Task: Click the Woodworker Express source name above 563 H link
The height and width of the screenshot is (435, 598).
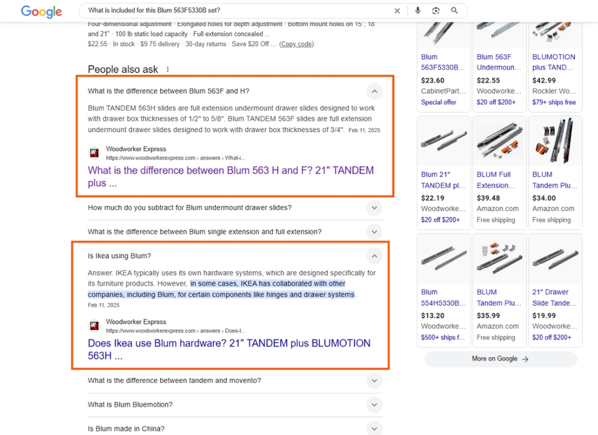Action: tap(136, 149)
